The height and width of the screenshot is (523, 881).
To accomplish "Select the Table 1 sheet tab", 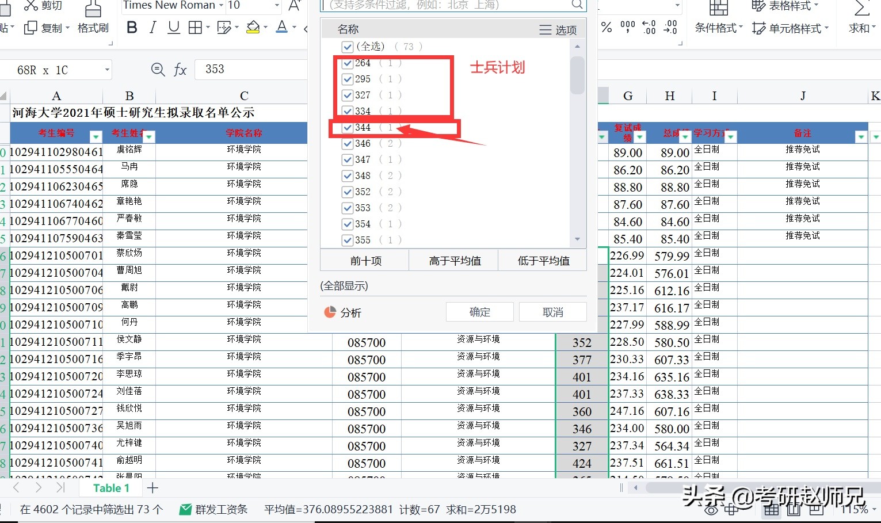I will coord(110,487).
